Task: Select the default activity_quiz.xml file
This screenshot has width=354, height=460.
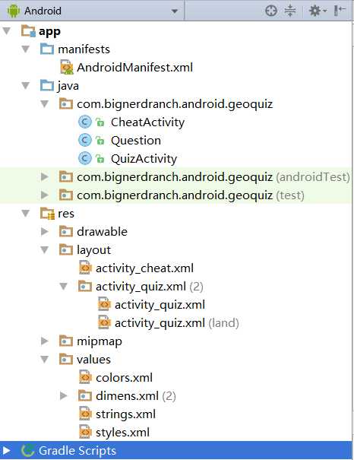Action: 160,305
